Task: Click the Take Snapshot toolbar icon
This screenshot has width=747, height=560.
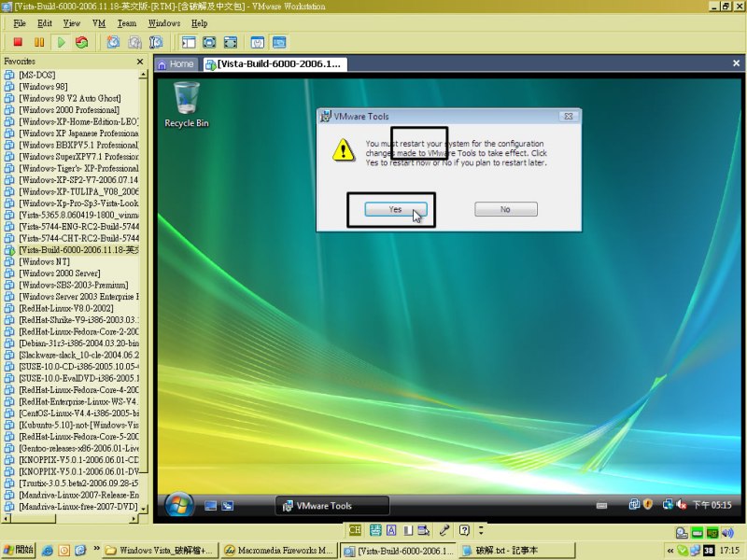Action: click(x=113, y=42)
